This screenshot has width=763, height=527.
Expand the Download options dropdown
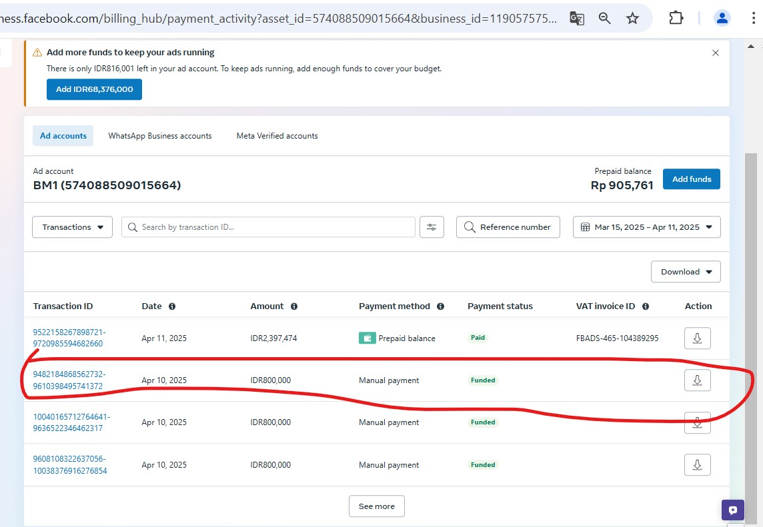pyautogui.click(x=686, y=272)
